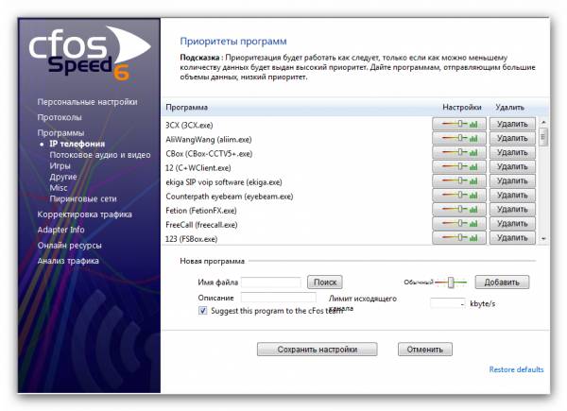
Task: Click Удалить for 3CX (3CX.exe)
Action: [x=512, y=124]
